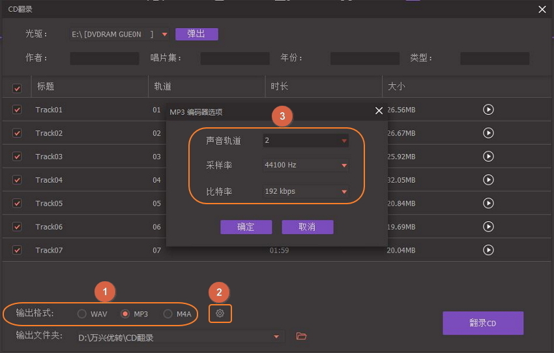This screenshot has width=554, height=353.
Task: Select WAV output format
Action: click(82, 314)
